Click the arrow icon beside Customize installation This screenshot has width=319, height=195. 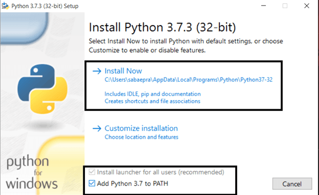(97, 128)
